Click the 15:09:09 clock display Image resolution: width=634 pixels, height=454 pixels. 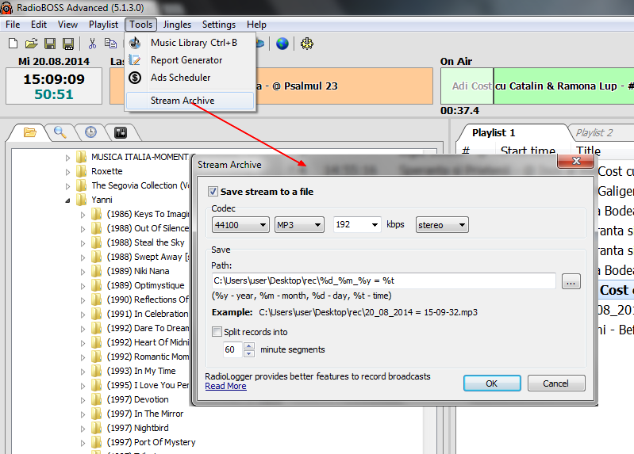pyautogui.click(x=54, y=79)
